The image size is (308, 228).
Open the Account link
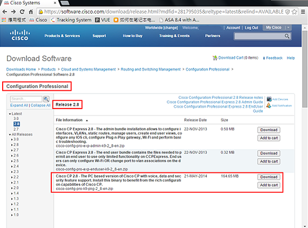(x=233, y=28)
